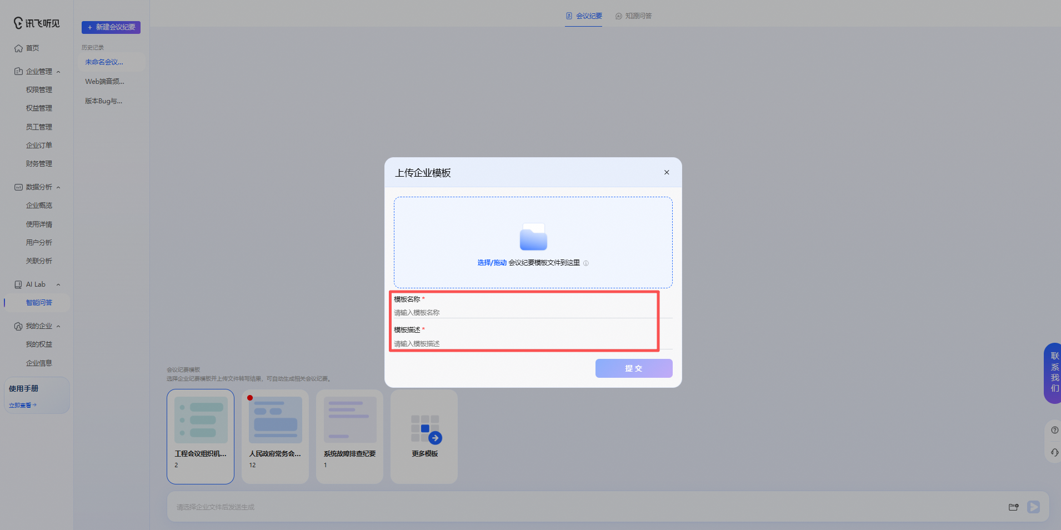
Task: Close the 上传企业模板 dialog
Action: [x=667, y=172]
